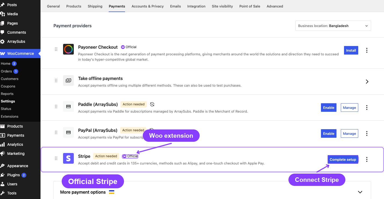Manage Paddle (ArraySubs) settings
Image resolution: width=384 pixels, height=199 pixels.
click(x=349, y=108)
